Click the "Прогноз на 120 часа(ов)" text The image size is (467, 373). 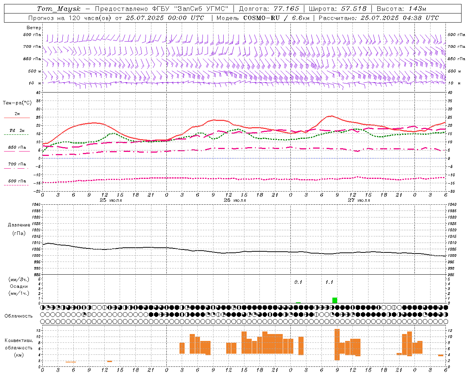point(70,18)
